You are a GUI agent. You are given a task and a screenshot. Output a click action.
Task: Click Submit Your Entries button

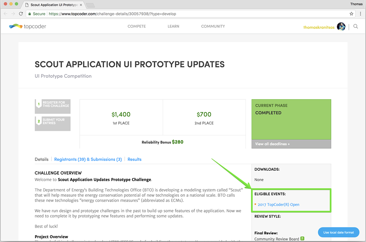pyautogui.click(x=53, y=124)
